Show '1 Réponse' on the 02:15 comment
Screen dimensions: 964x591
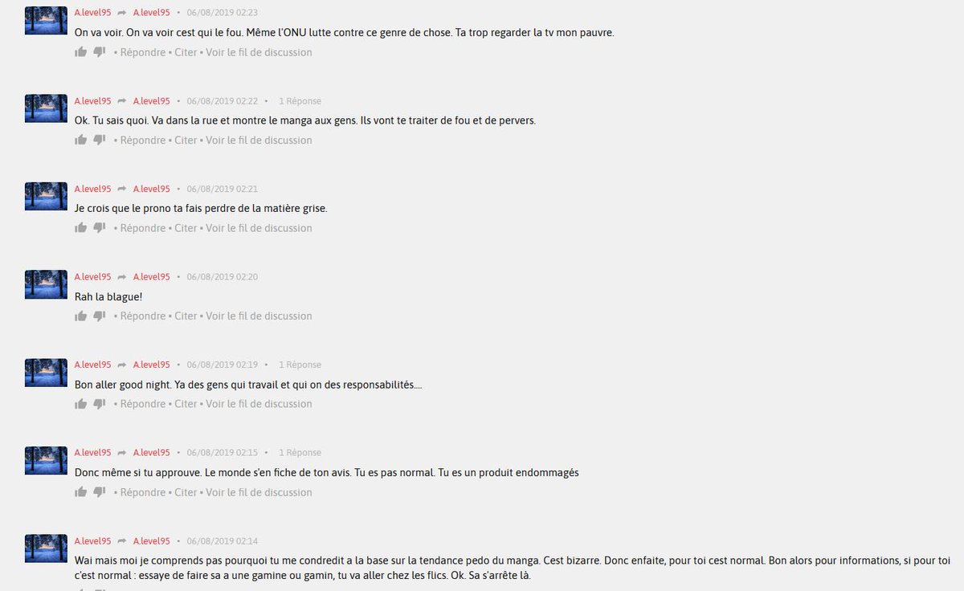click(x=300, y=453)
